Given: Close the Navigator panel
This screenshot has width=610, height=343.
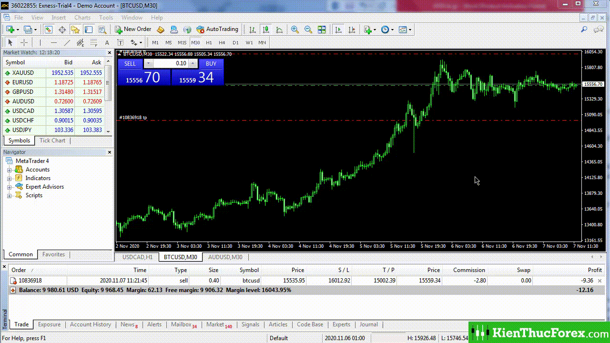Looking at the screenshot, I should [110, 152].
